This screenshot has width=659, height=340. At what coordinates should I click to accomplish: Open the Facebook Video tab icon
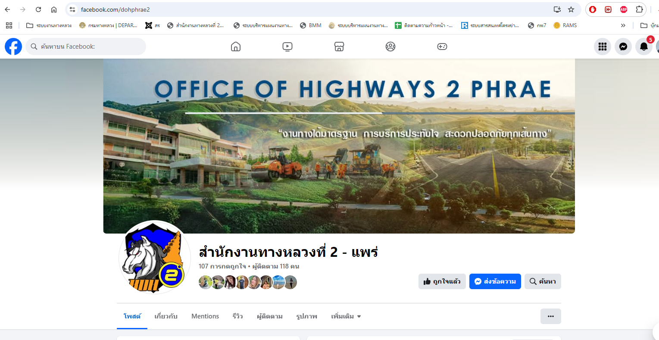click(x=287, y=47)
